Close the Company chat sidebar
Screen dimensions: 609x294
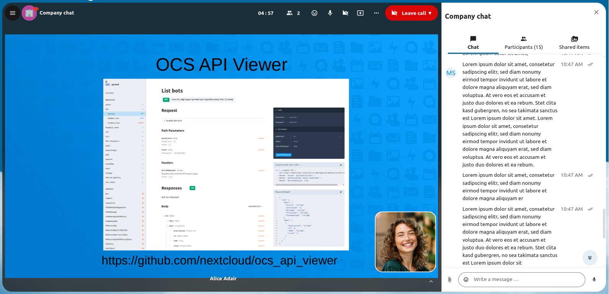click(x=596, y=12)
